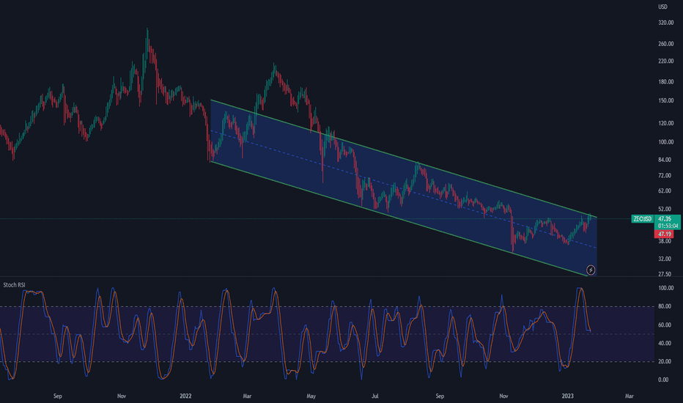This screenshot has width=683, height=403.
Task: Click the 0.00 Stoch RSI scale label
Action: 663,380
